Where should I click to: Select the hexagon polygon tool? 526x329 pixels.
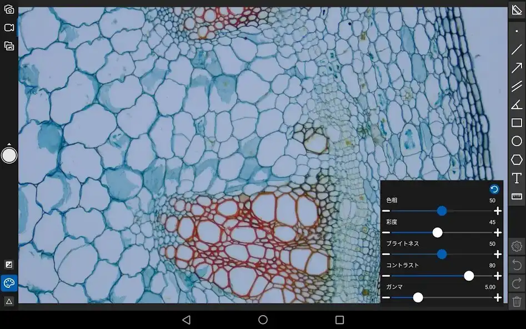[517, 159]
